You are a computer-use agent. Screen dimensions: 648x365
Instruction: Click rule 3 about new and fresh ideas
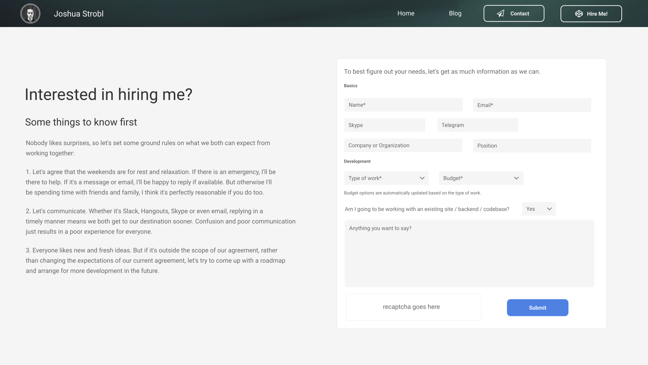(156, 261)
